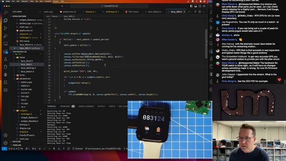Open imu.cpp in peripherals folder
This screenshot has width=286, height=161.
(x=25, y=97)
